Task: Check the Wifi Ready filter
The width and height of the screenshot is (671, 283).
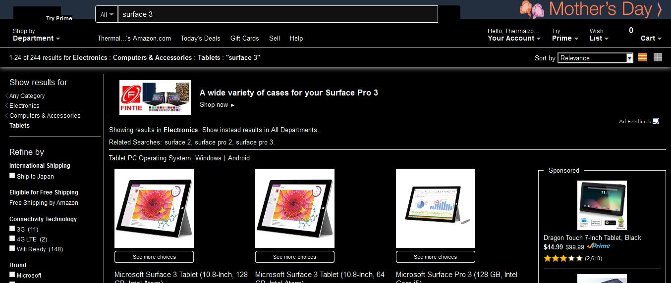Action: click(12, 248)
